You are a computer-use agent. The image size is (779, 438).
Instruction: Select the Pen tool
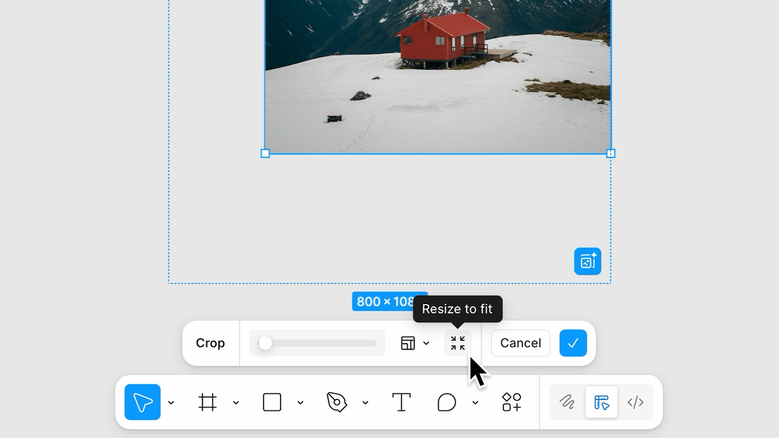[337, 402]
